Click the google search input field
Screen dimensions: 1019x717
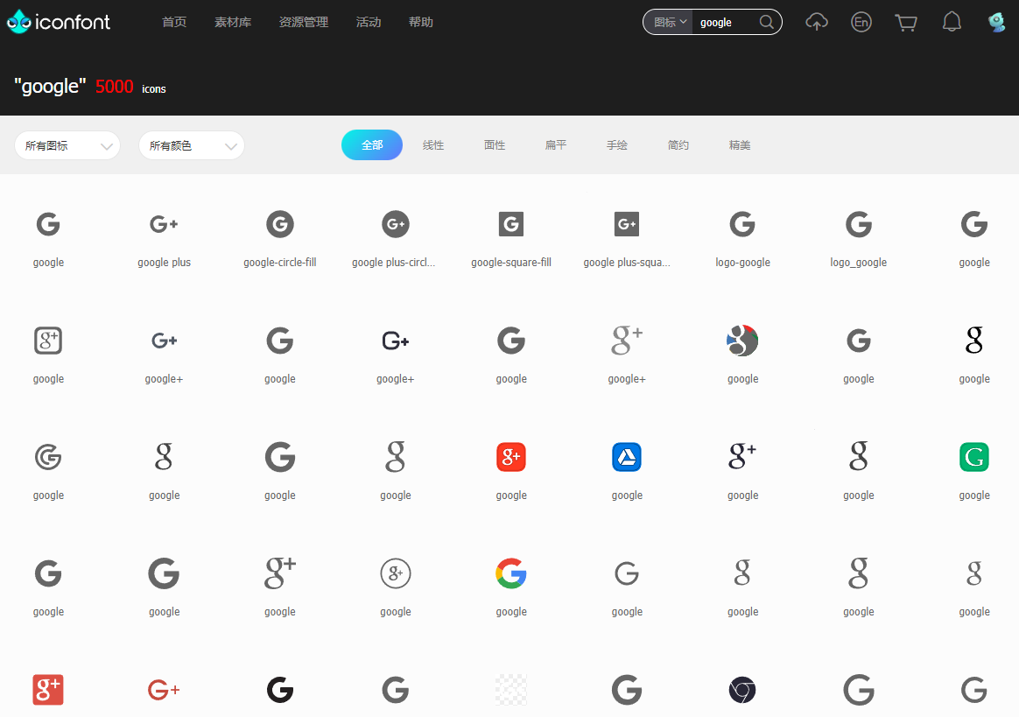[x=726, y=22]
